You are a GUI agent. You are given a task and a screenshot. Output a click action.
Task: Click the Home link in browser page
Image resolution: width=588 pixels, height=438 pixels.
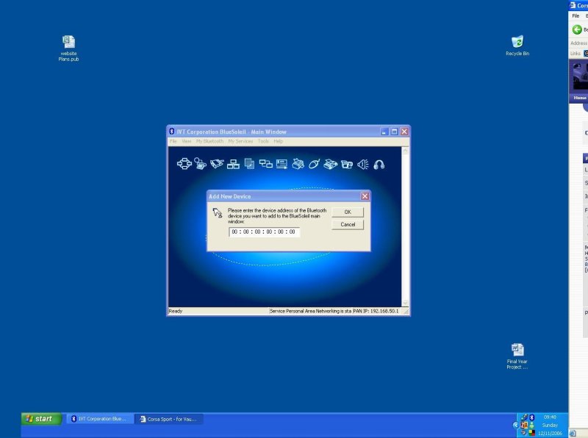tap(580, 98)
